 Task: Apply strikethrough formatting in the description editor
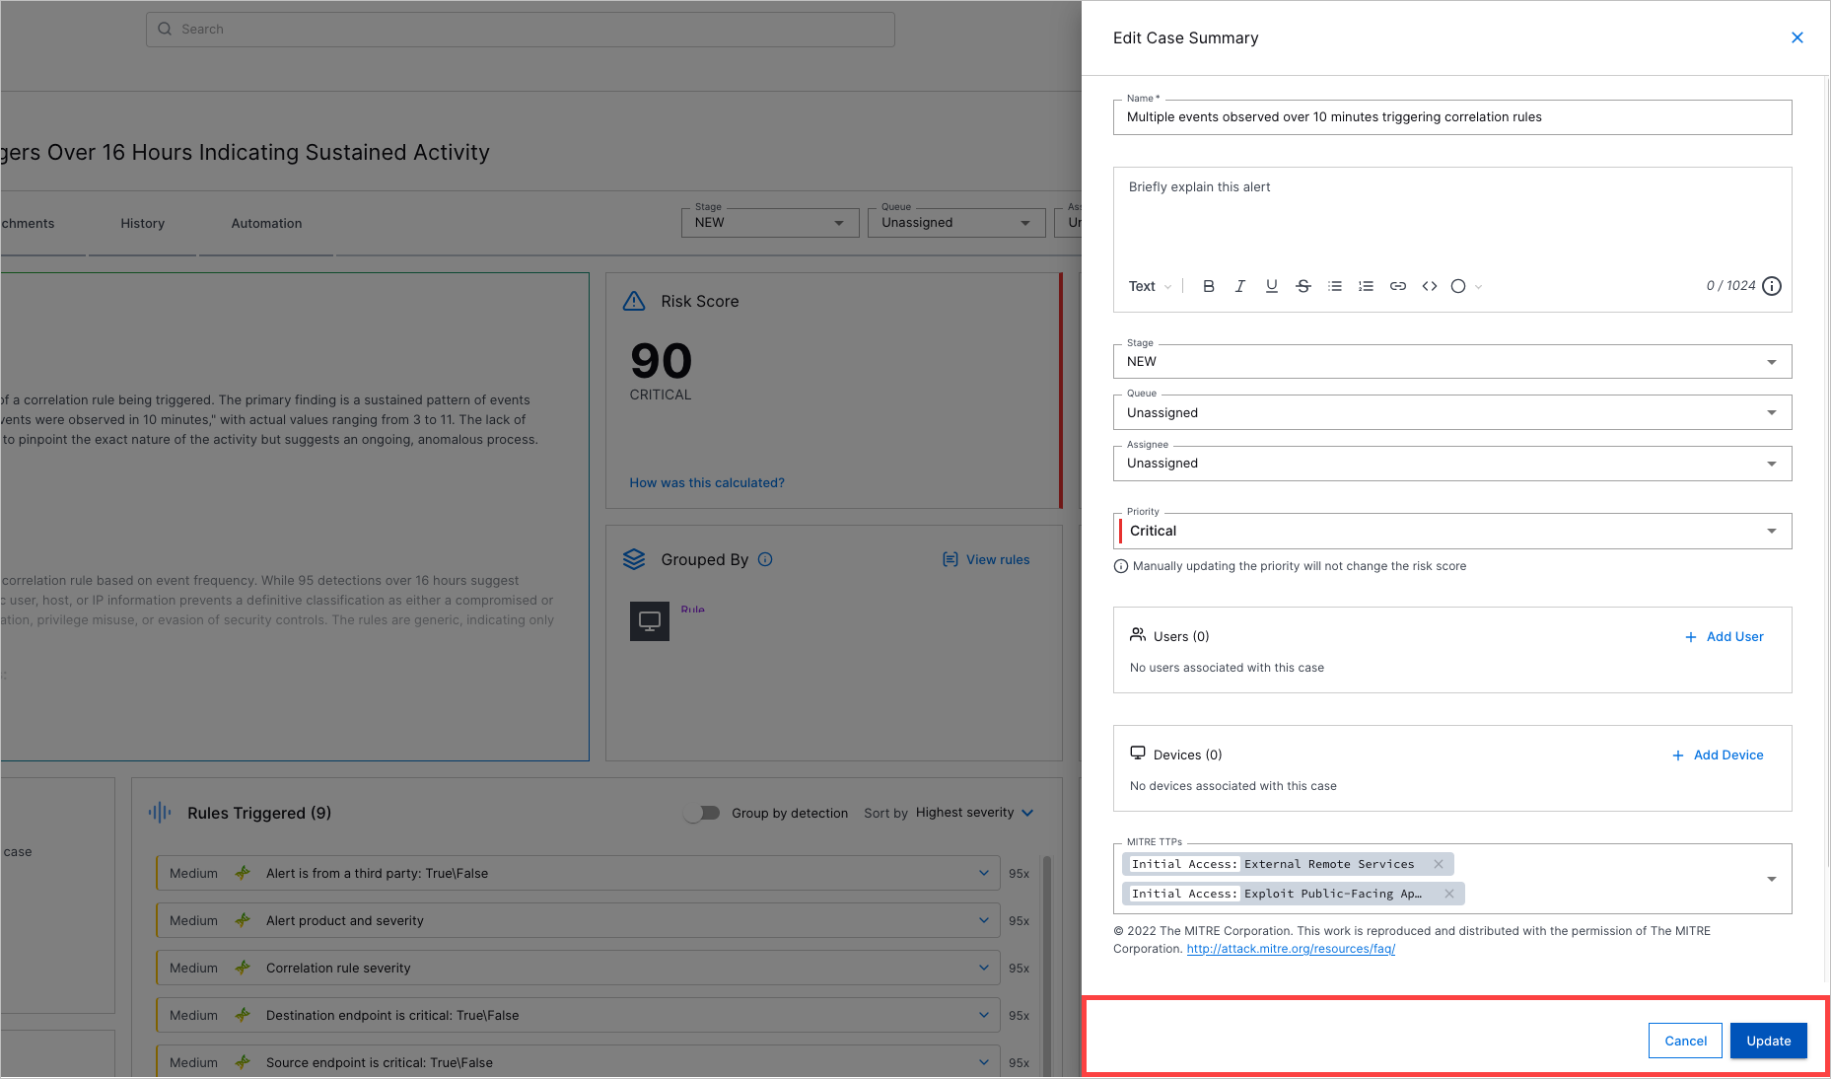pos(1303,286)
